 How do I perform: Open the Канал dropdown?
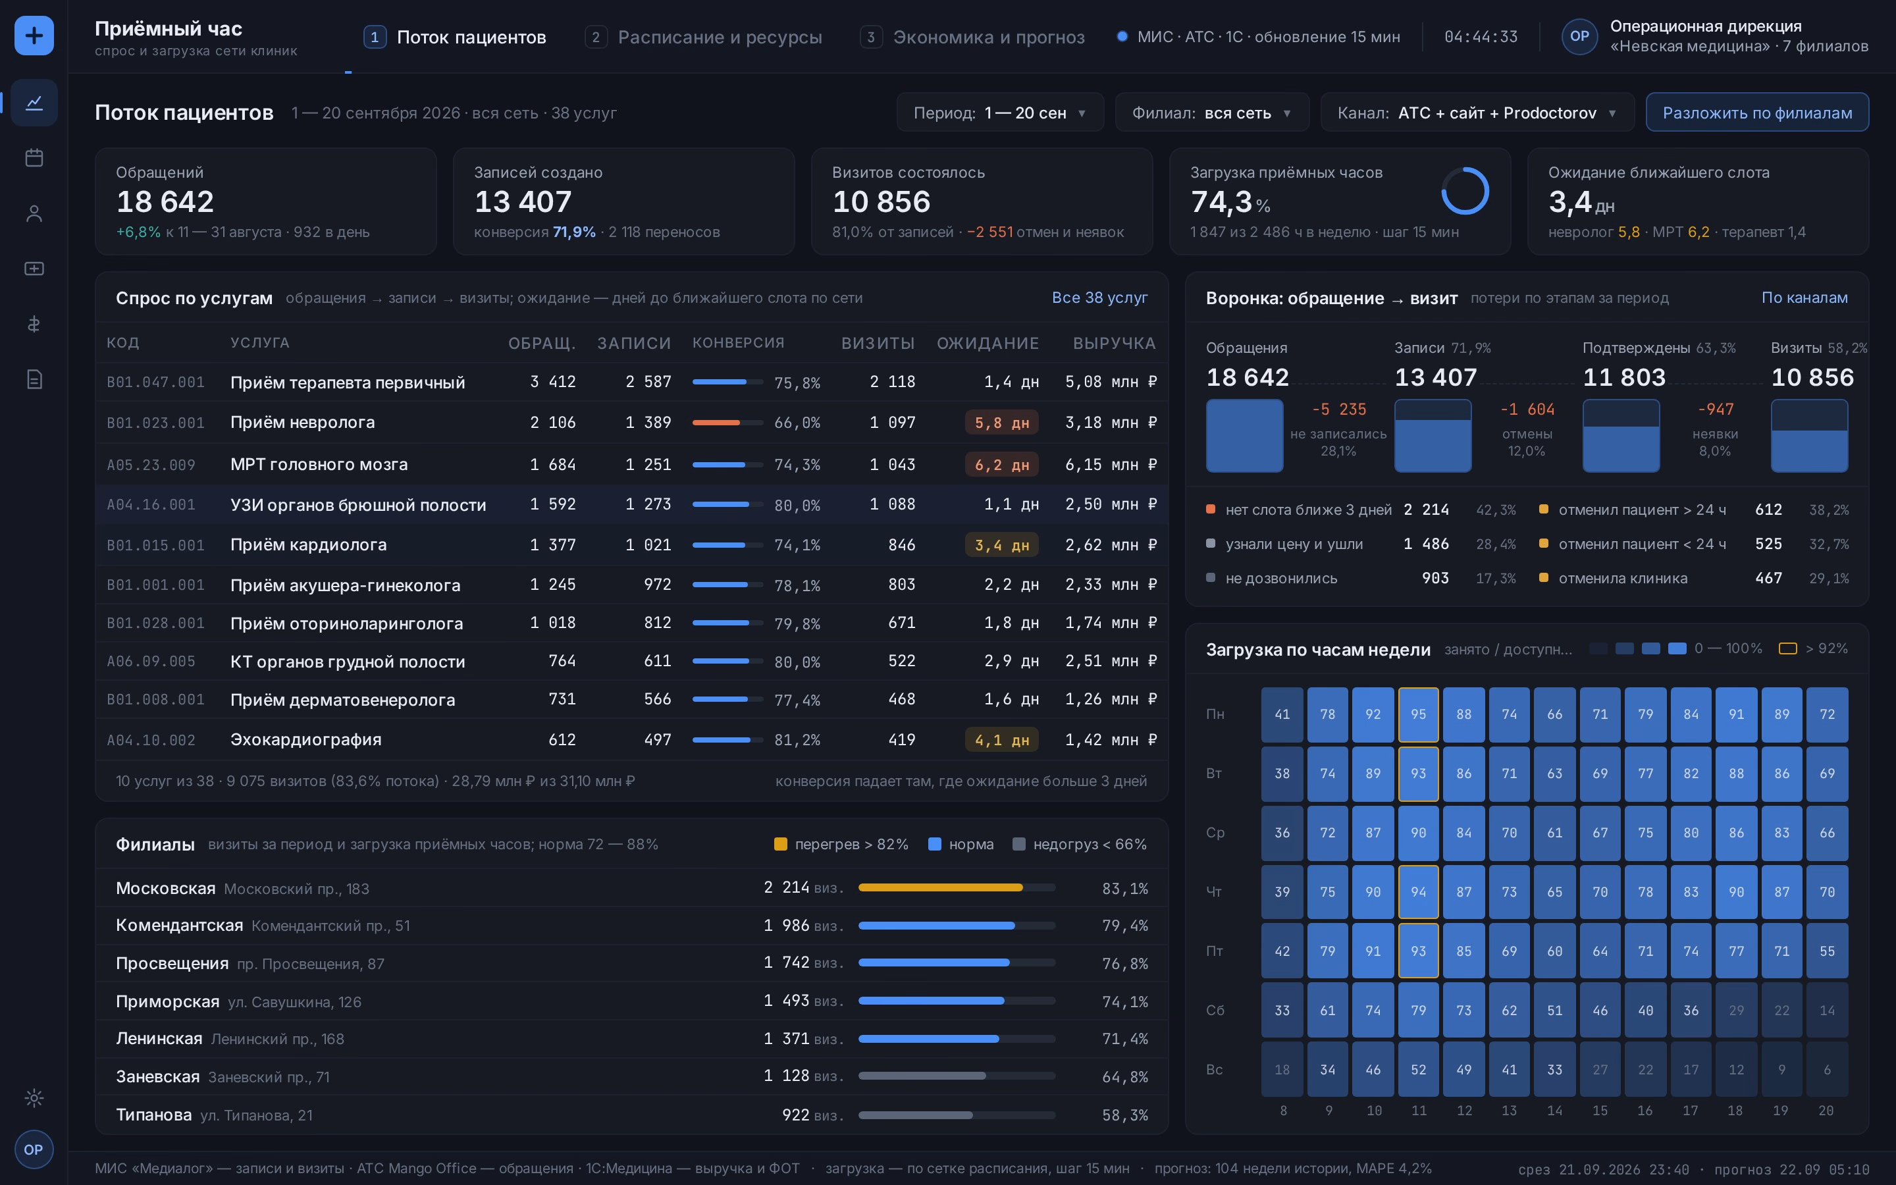1477,113
